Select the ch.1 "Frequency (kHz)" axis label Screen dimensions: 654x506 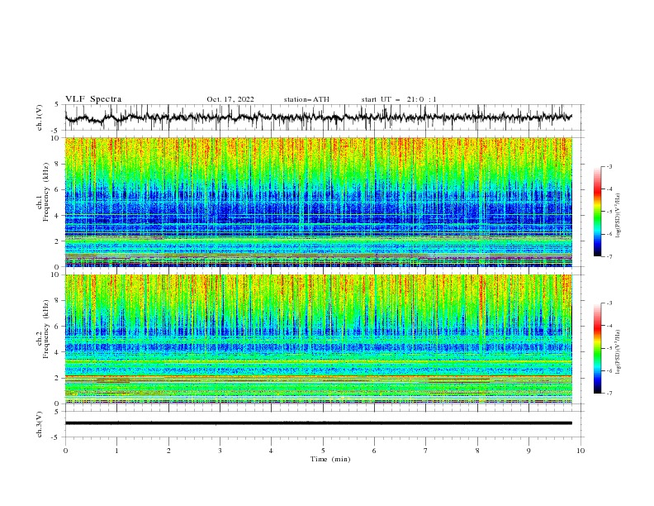[x=46, y=192]
